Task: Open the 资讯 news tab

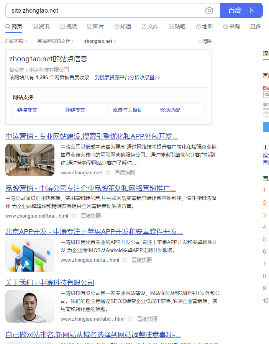Action: click(x=41, y=26)
